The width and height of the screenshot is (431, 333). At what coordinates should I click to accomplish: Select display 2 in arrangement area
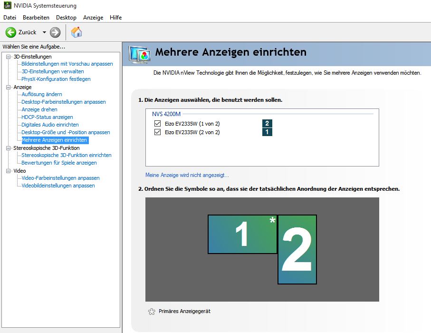(x=297, y=249)
